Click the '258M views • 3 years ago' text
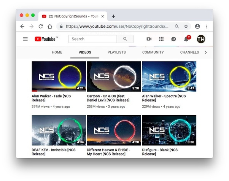Screen dimensions: 229x181 pyautogui.click(x=106, y=106)
